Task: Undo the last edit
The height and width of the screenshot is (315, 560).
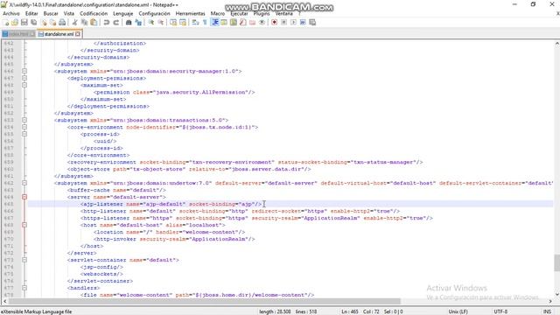Action: click(106, 22)
